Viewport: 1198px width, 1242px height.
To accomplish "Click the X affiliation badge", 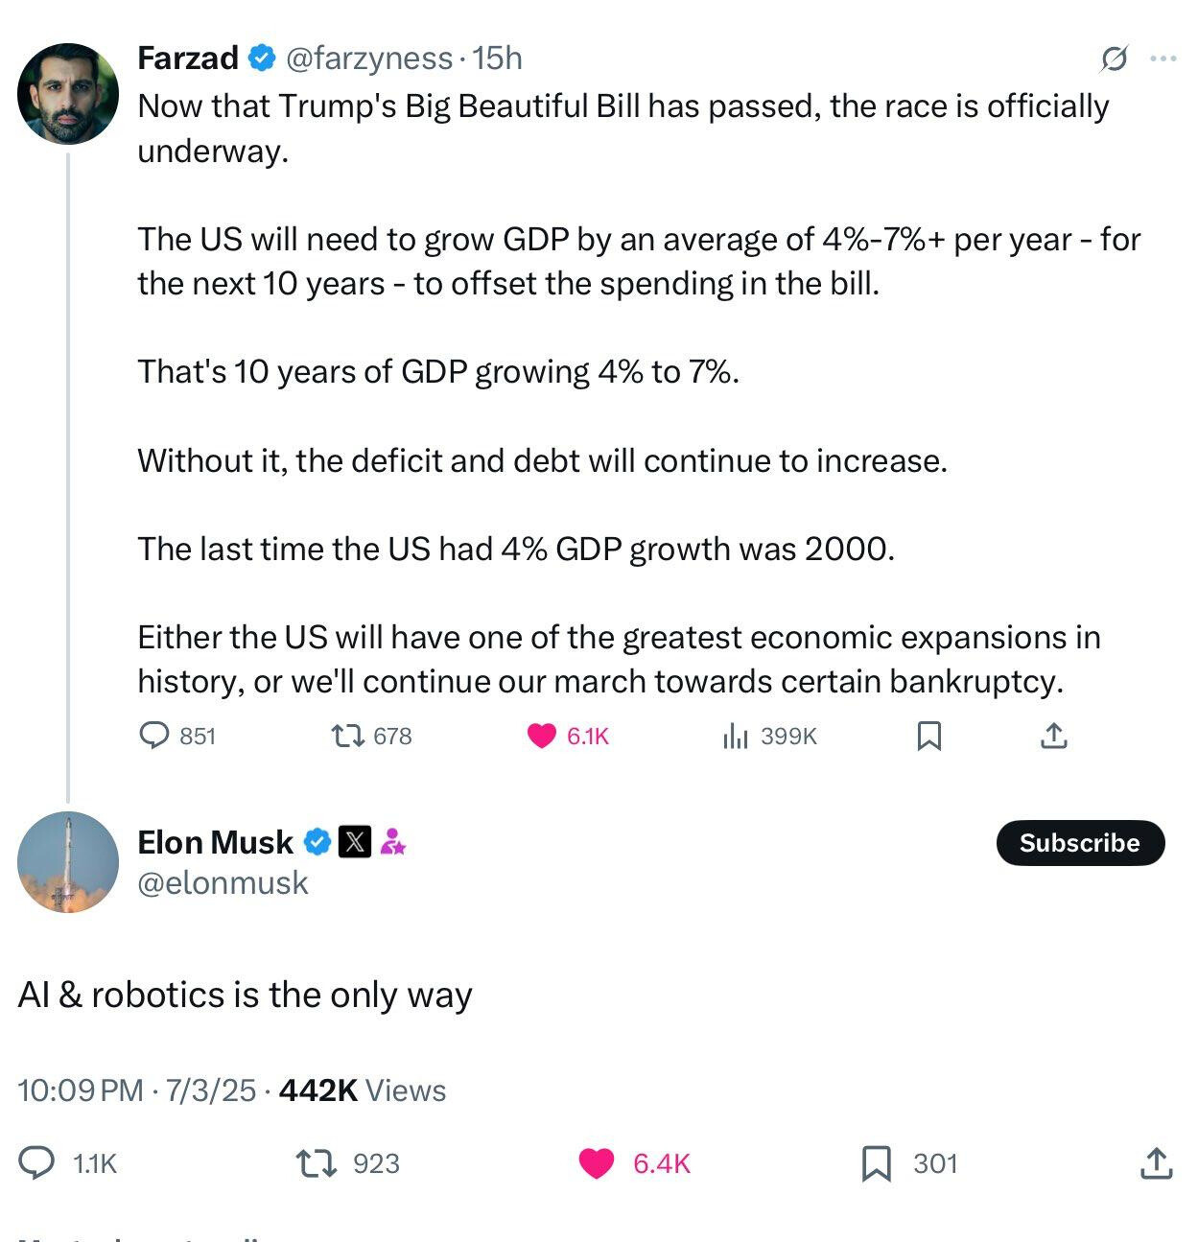I will click(x=355, y=842).
